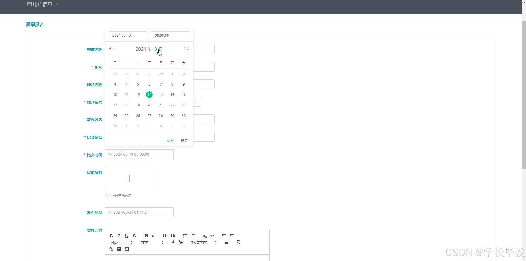The height and width of the screenshot is (261, 526).
Task: Apply superscript formatting in editor
Action: [x=212, y=236]
